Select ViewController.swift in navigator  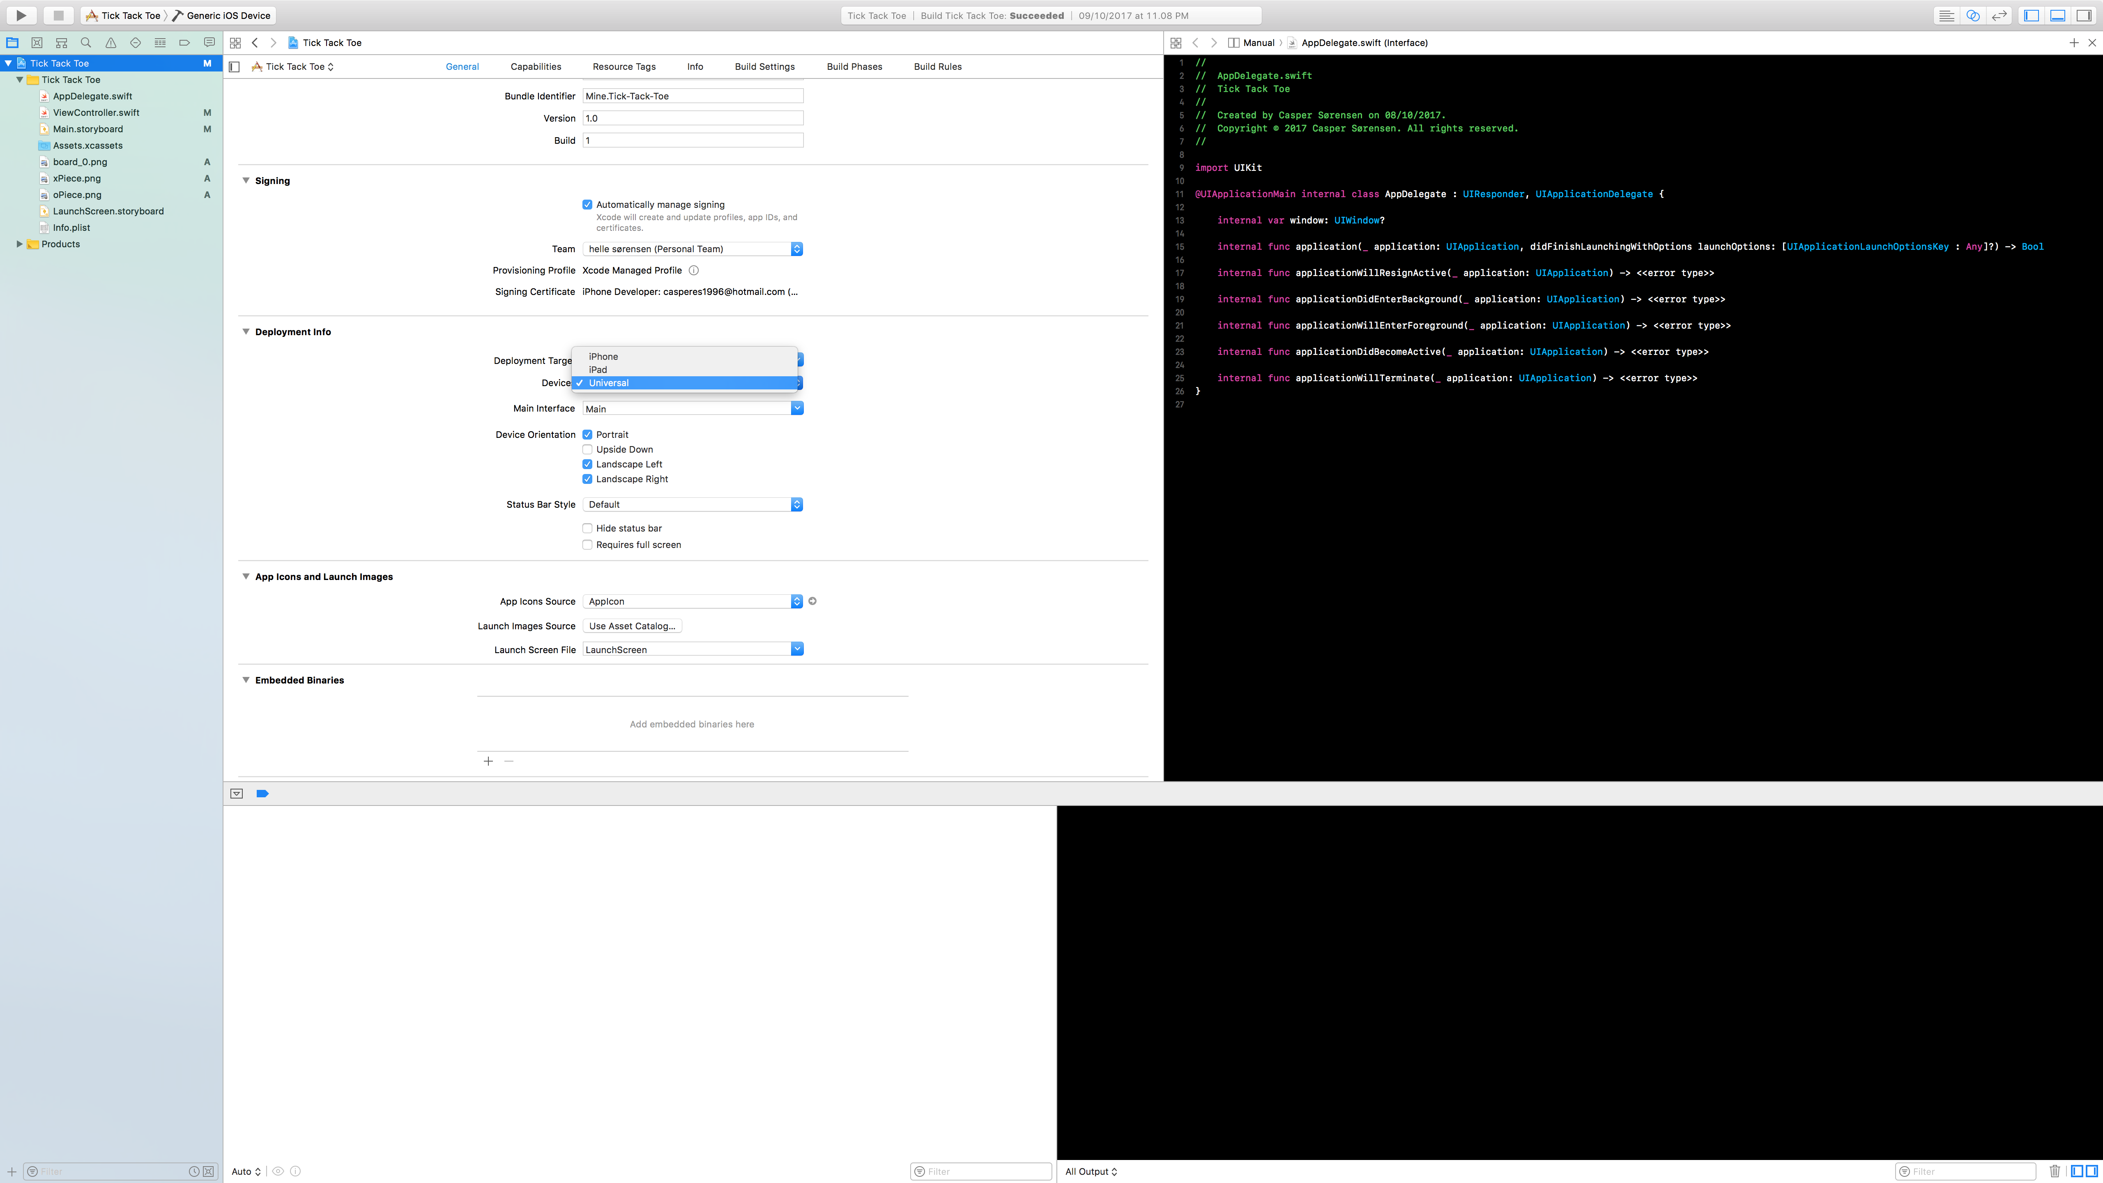tap(96, 113)
